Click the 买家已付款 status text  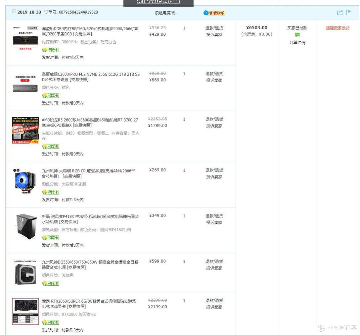coord(297,28)
